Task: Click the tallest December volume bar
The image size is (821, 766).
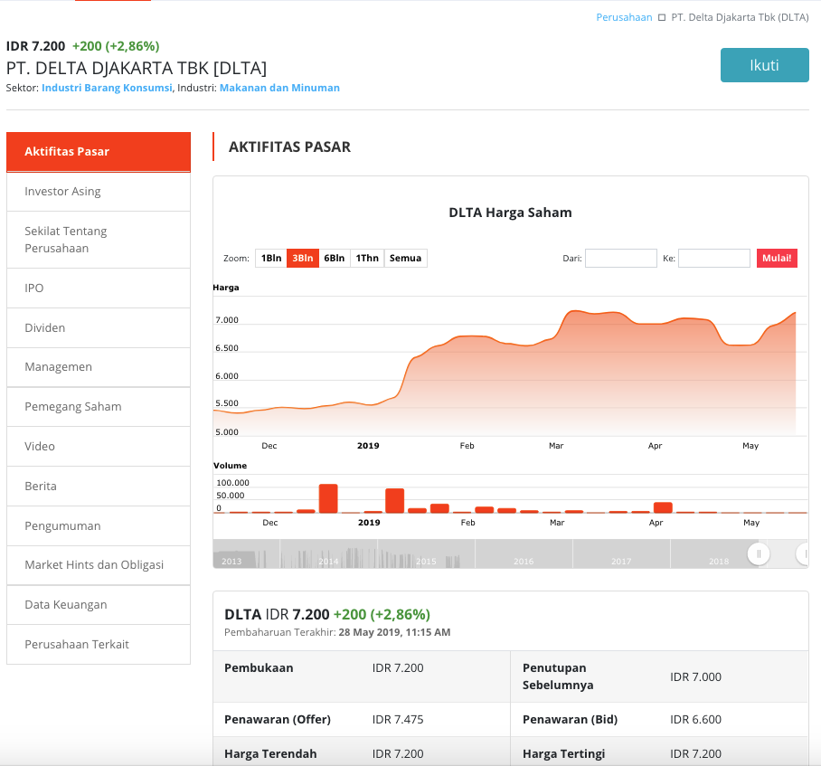Action: (328, 498)
